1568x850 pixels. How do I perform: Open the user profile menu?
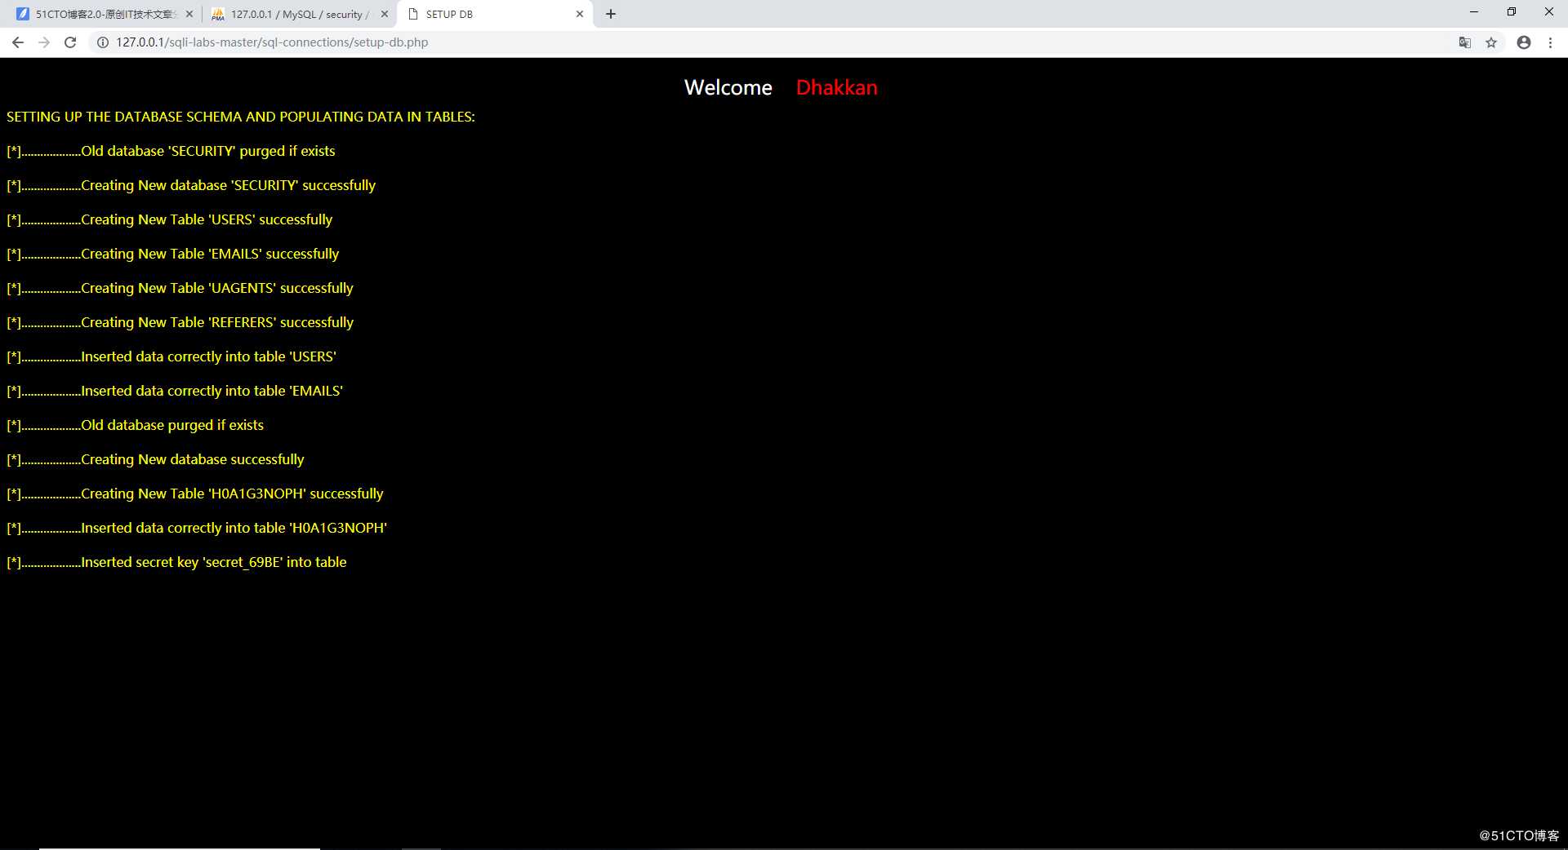click(1524, 42)
